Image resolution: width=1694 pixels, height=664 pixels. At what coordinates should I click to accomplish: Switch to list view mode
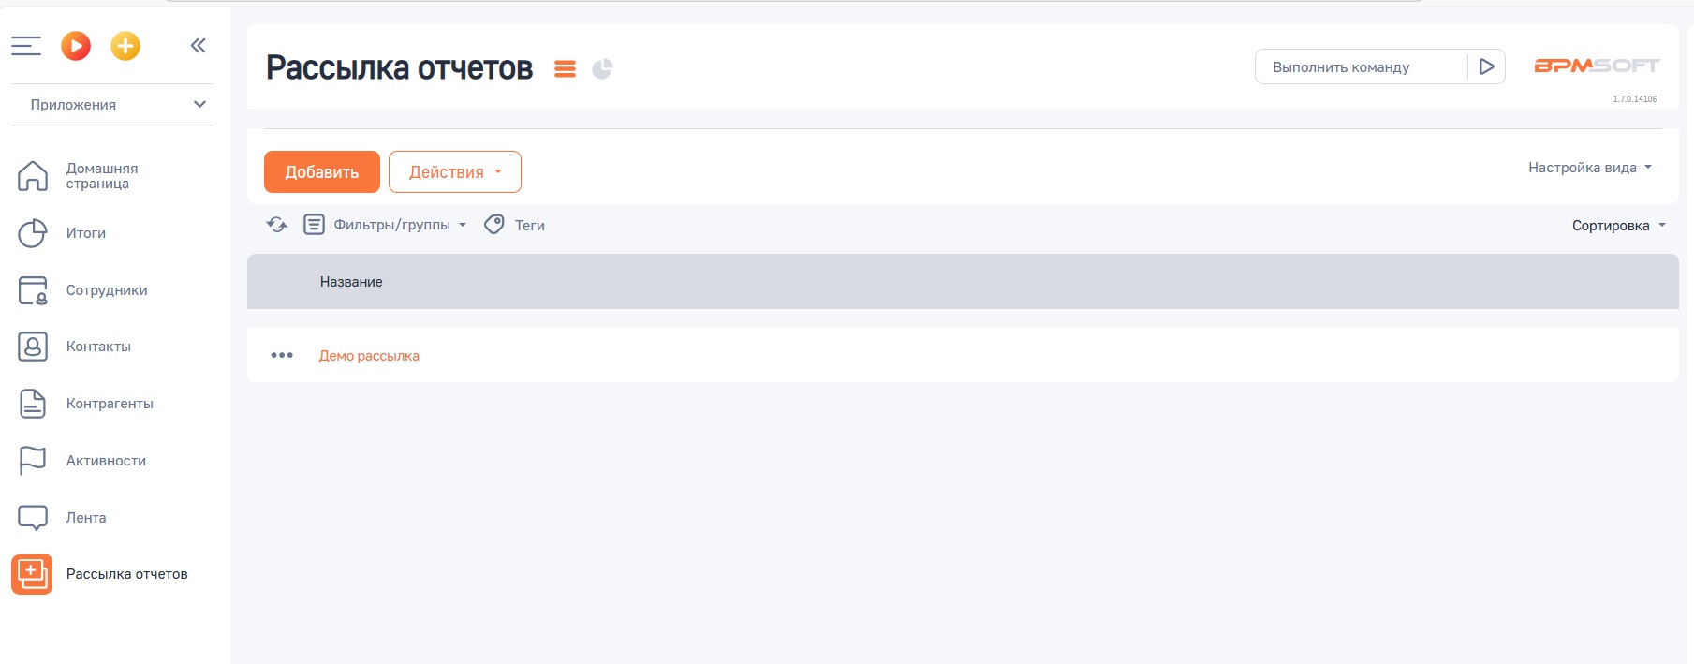click(x=565, y=68)
